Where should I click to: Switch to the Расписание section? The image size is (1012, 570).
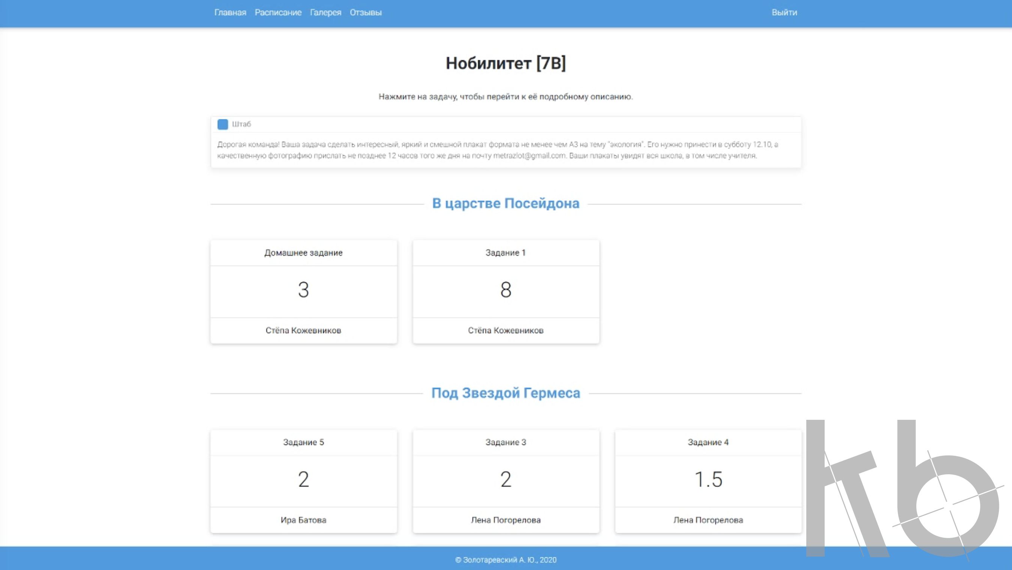pos(279,12)
